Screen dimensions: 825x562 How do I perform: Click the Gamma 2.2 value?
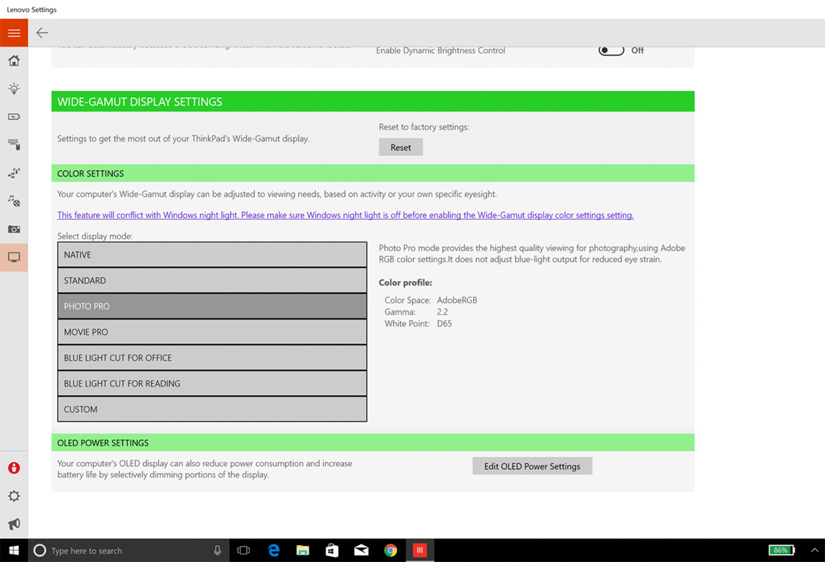click(442, 312)
